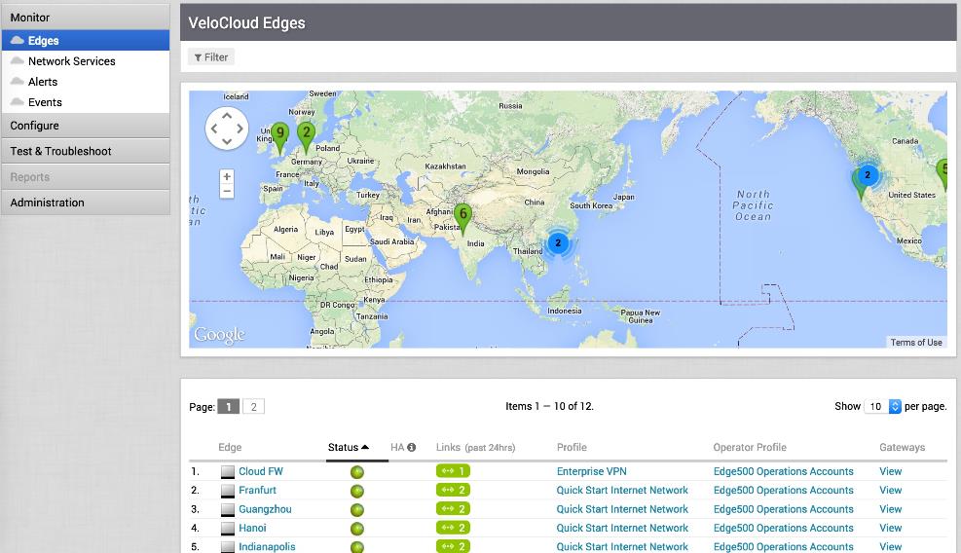The image size is (961, 553).
Task: Open the Edges section in Monitor
Action: [x=86, y=41]
